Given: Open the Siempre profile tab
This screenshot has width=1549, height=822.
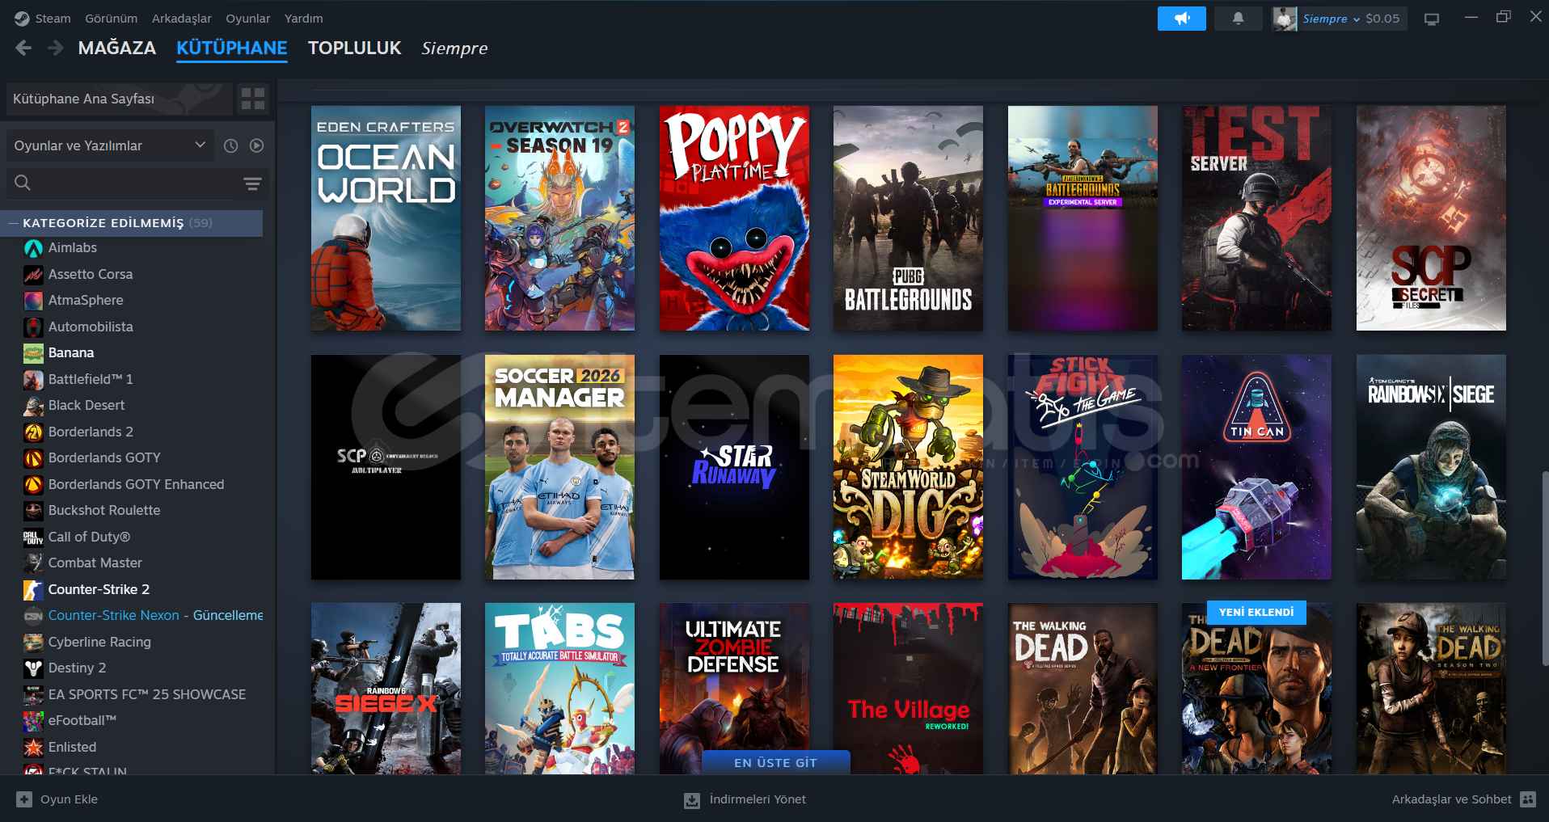Looking at the screenshot, I should point(454,48).
